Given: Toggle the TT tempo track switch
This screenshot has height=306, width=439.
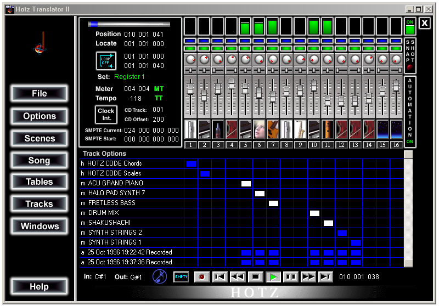Looking at the screenshot, I should pyautogui.click(x=159, y=98).
